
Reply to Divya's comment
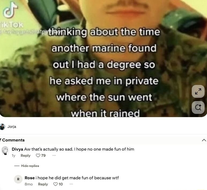[x=25, y=155]
